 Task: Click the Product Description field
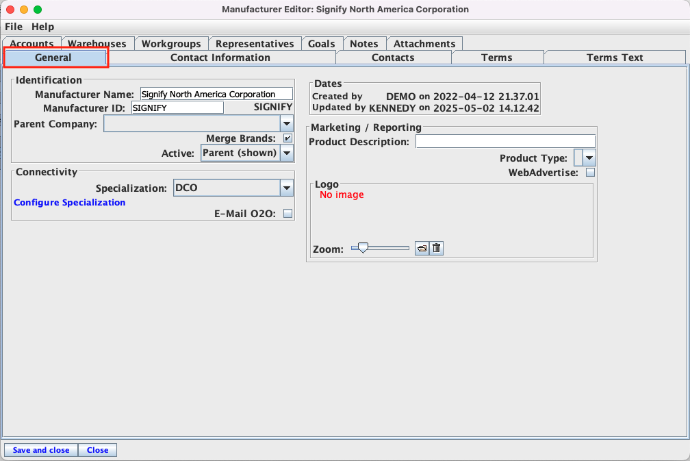point(505,141)
